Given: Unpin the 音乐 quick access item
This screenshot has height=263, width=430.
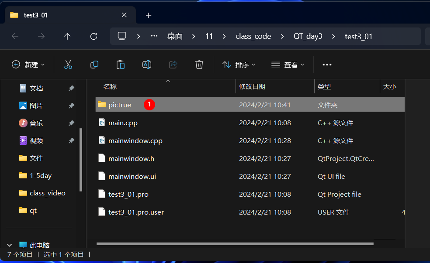Looking at the screenshot, I should point(71,123).
